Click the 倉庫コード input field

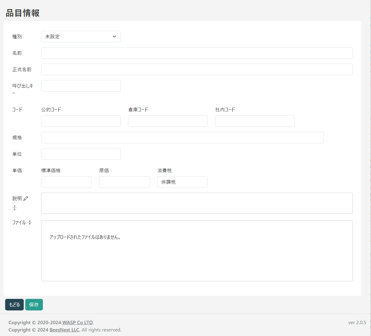tap(168, 121)
